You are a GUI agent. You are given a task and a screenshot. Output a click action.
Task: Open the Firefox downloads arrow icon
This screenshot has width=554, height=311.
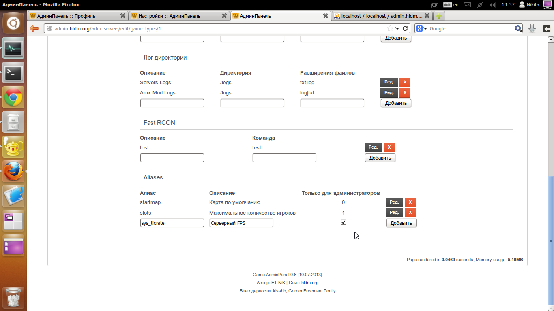[x=532, y=28]
